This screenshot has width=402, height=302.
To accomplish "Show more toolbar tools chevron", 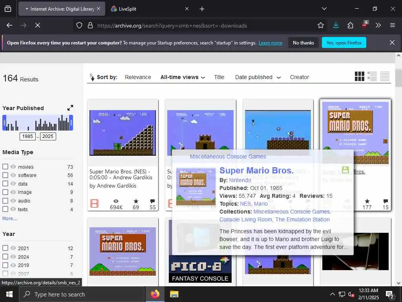I will pos(378,25).
